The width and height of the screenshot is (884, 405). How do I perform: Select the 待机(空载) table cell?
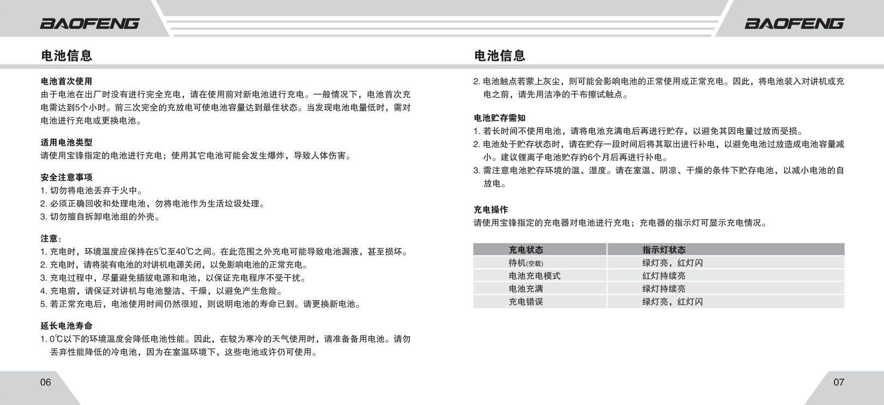tap(526, 263)
